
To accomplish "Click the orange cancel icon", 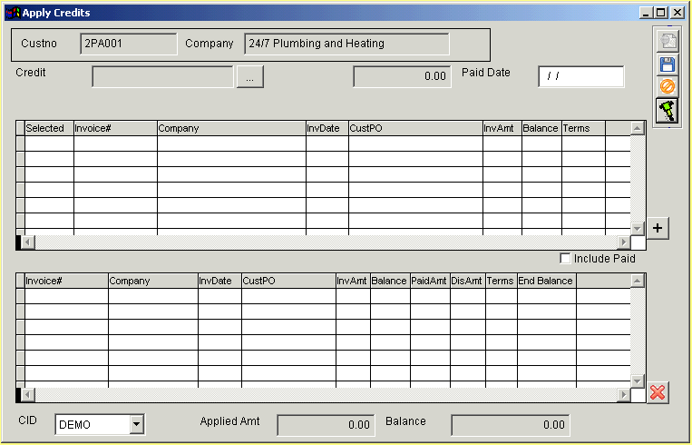I will (x=668, y=87).
